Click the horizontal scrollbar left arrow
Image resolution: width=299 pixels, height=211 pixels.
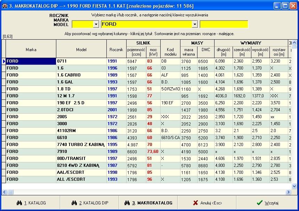point(5,192)
